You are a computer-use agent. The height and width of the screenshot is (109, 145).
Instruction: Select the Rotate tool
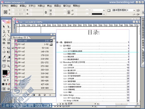(4, 48)
